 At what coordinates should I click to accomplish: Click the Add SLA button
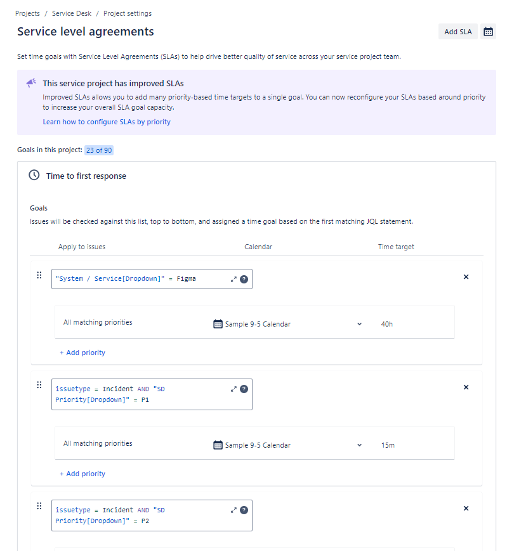458,32
